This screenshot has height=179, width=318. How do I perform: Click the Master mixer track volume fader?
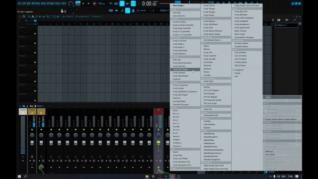coord(32,143)
